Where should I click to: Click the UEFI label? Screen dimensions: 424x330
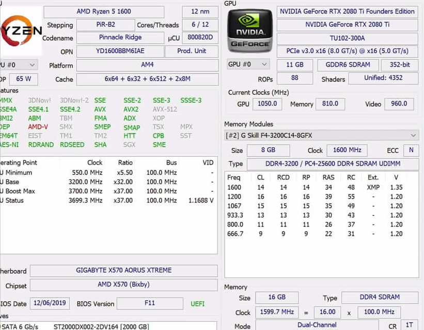click(197, 304)
